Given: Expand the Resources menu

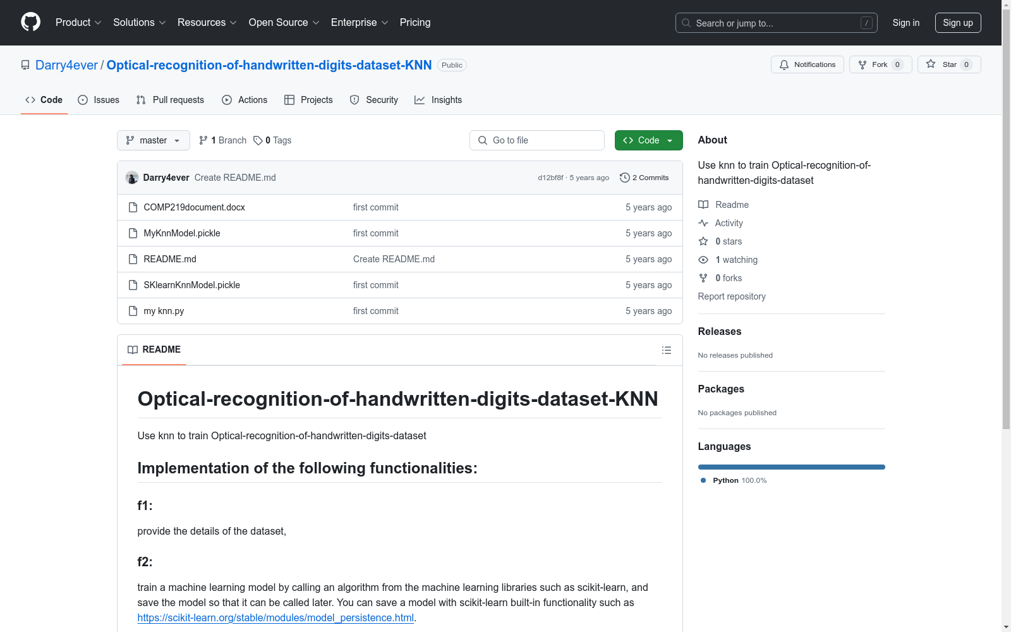Looking at the screenshot, I should [207, 23].
